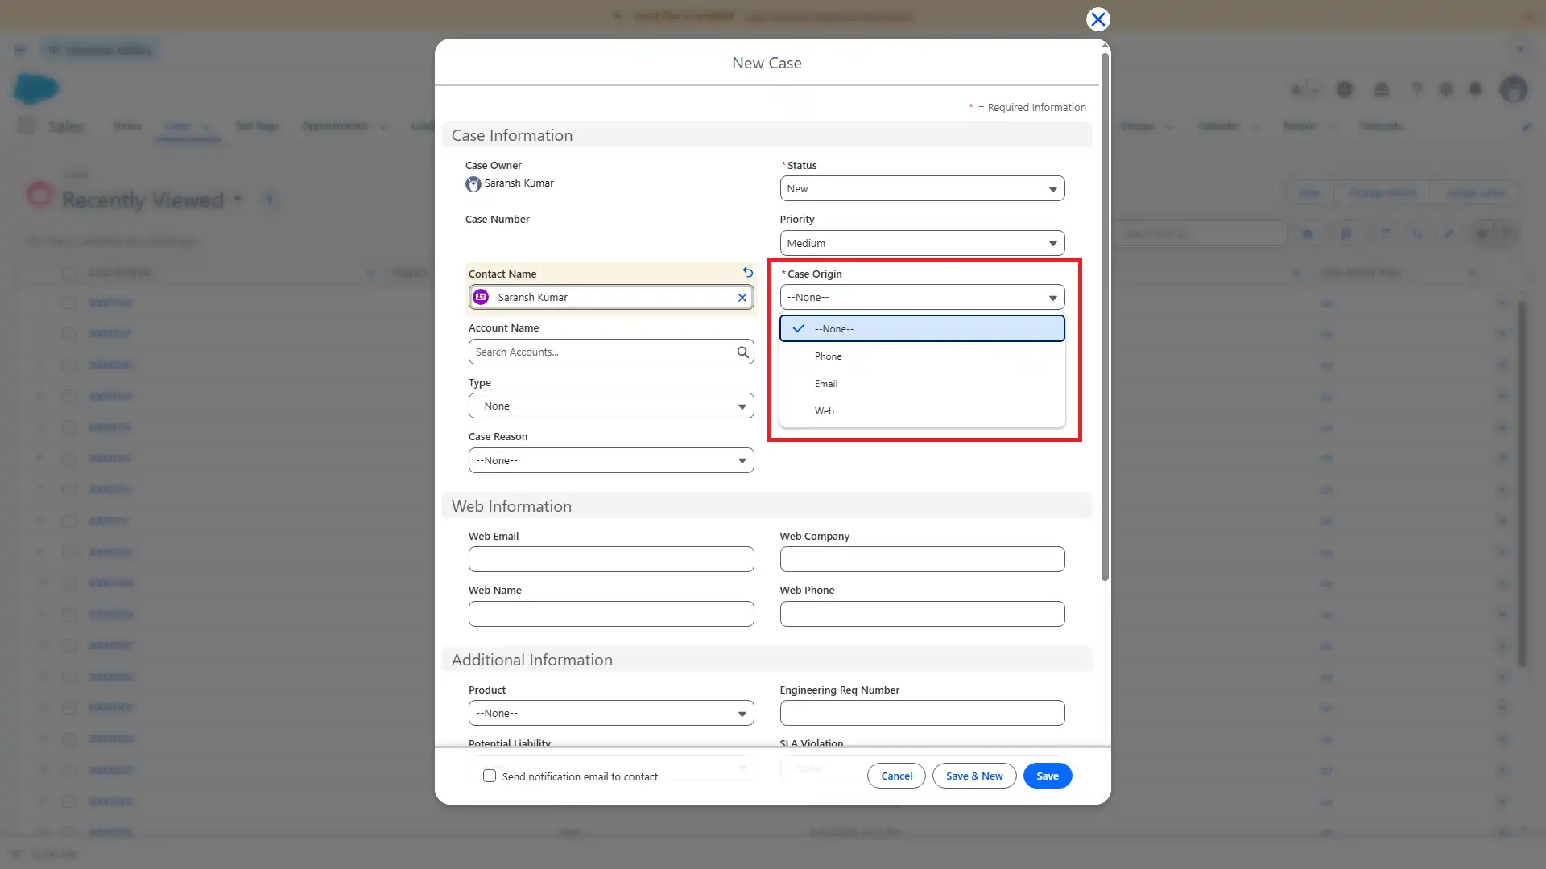Image resolution: width=1546 pixels, height=869 pixels.
Task: Click the Web Email input field
Action: pyautogui.click(x=611, y=559)
